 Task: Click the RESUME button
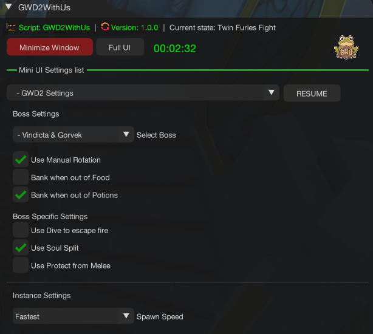(x=312, y=94)
